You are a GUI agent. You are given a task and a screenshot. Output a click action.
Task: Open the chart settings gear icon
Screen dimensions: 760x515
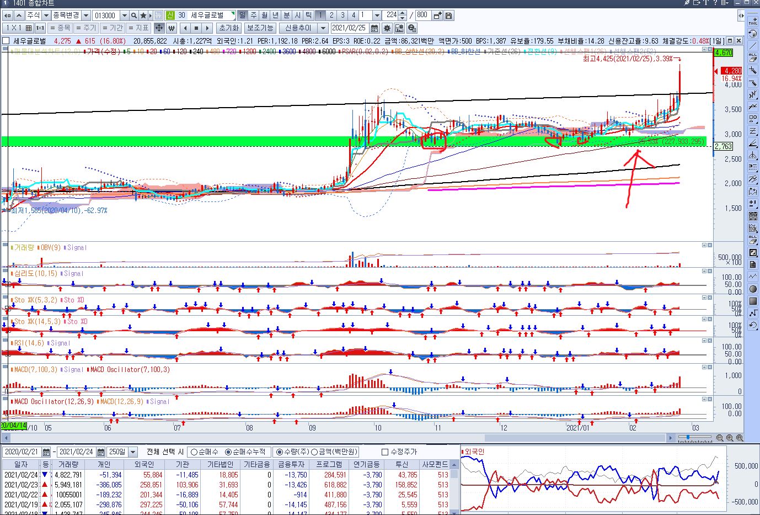click(x=387, y=28)
